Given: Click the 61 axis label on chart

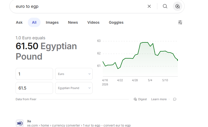Looking at the screenshot, I should [99, 66].
